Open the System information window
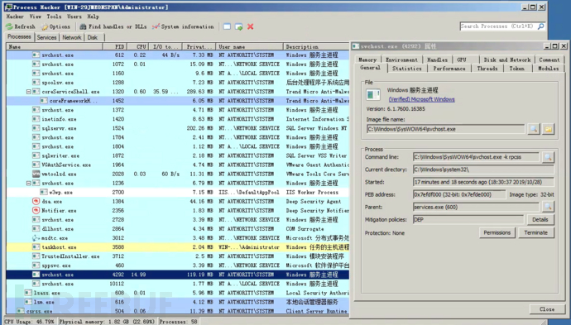 point(183,26)
